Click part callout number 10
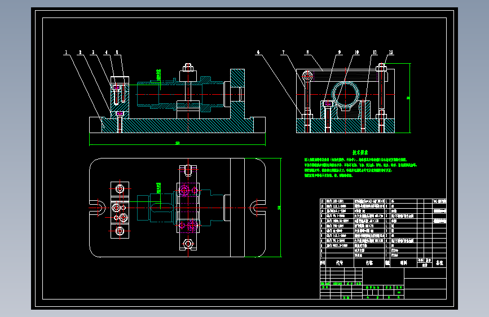The height and width of the screenshot is (317, 489). click(x=356, y=52)
